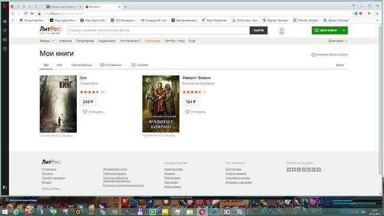Open 'ЛитРес: Чтец' menu item
Screen dimensions: 384x216
(x=175, y=41)
